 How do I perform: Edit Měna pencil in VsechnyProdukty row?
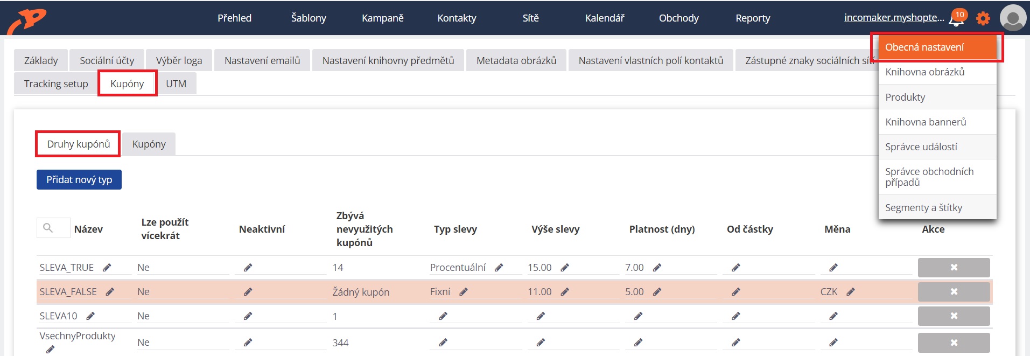click(833, 342)
